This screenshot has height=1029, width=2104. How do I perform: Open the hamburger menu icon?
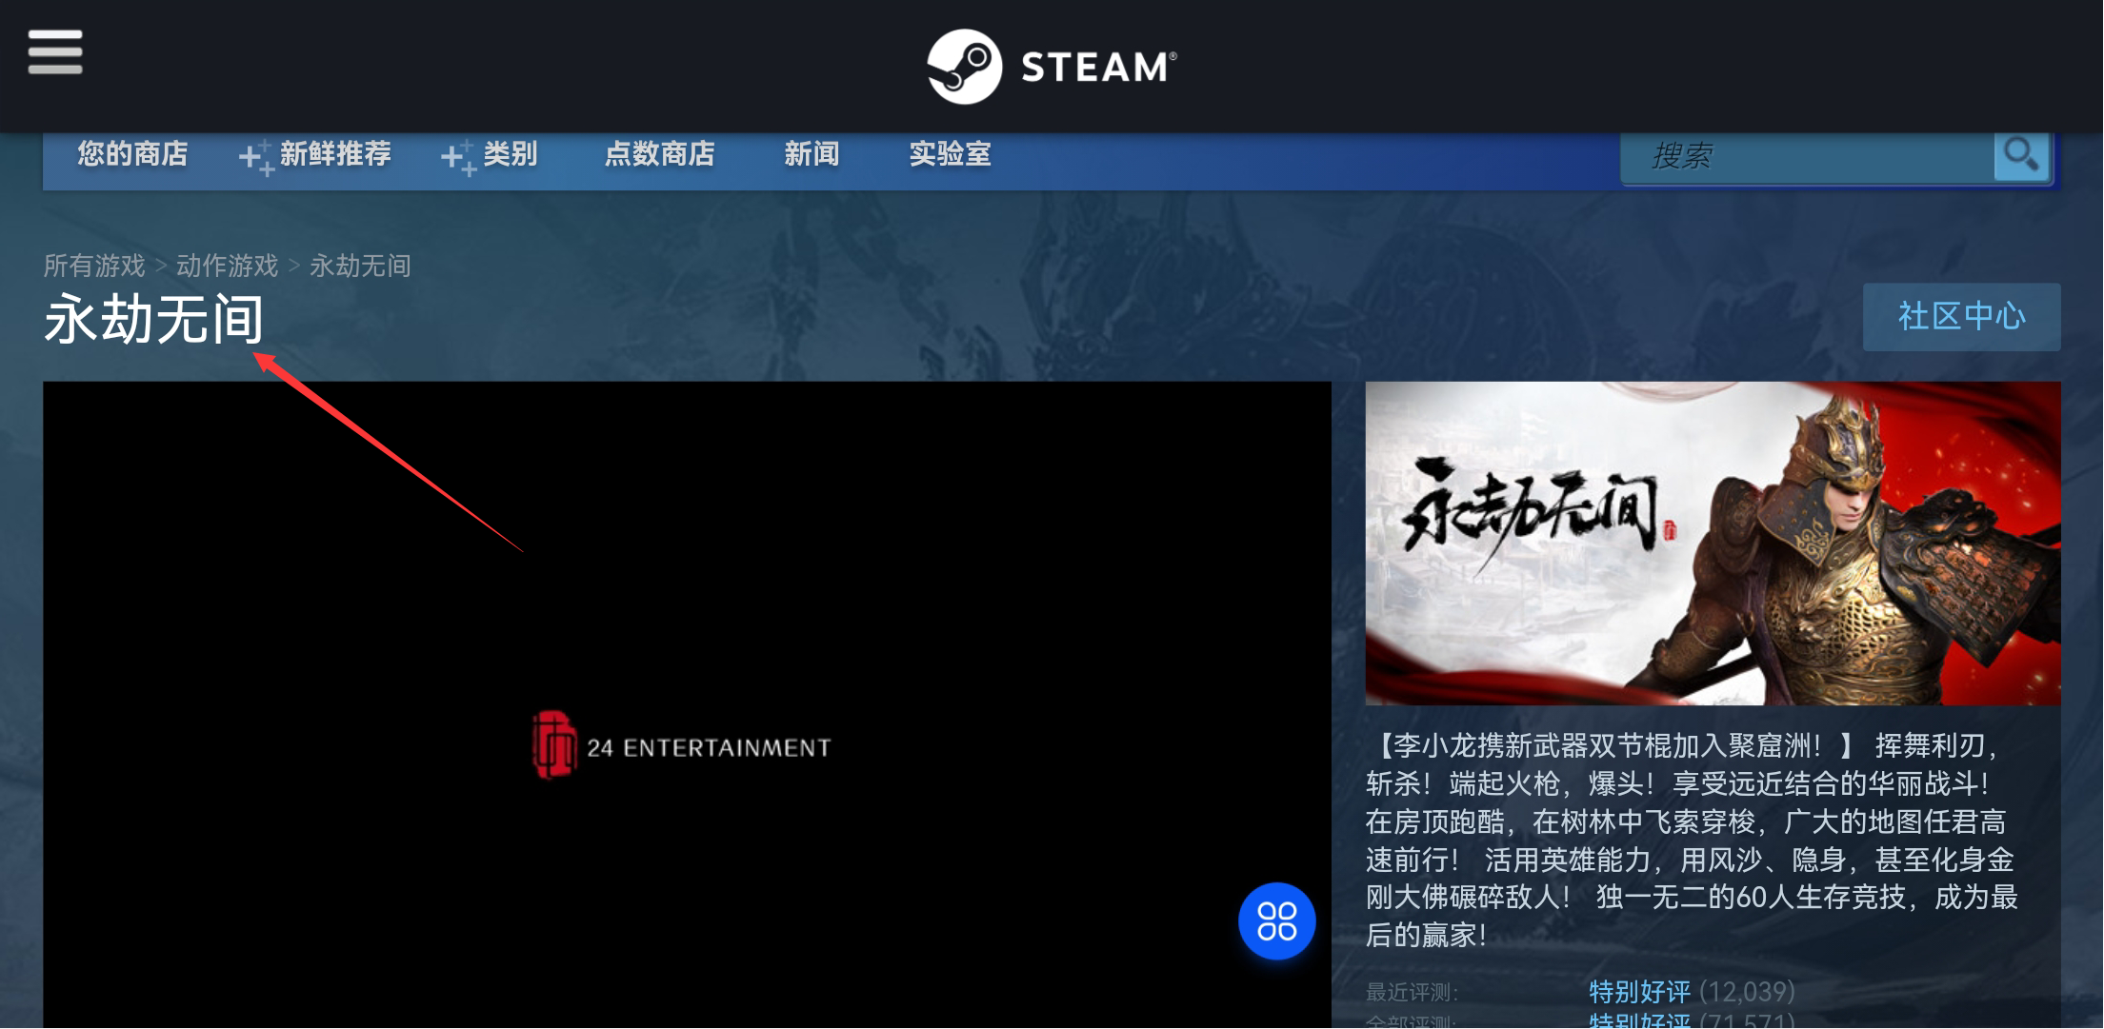(55, 51)
